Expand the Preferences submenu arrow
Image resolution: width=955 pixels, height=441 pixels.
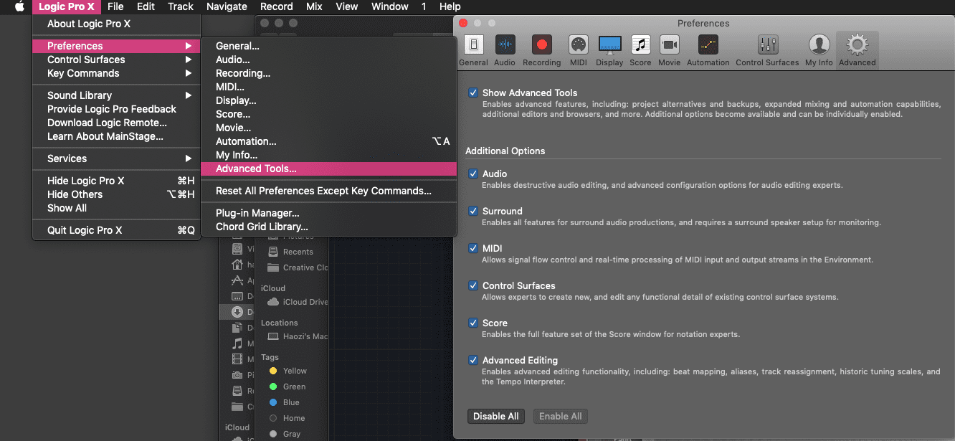click(x=189, y=46)
